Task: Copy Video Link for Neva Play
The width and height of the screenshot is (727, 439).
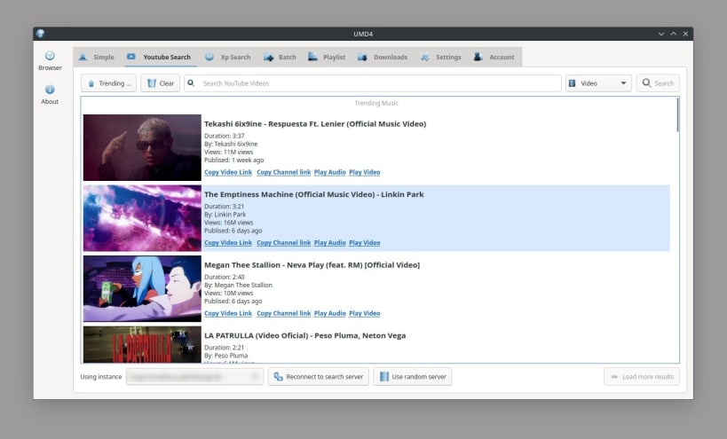Action: 228,313
